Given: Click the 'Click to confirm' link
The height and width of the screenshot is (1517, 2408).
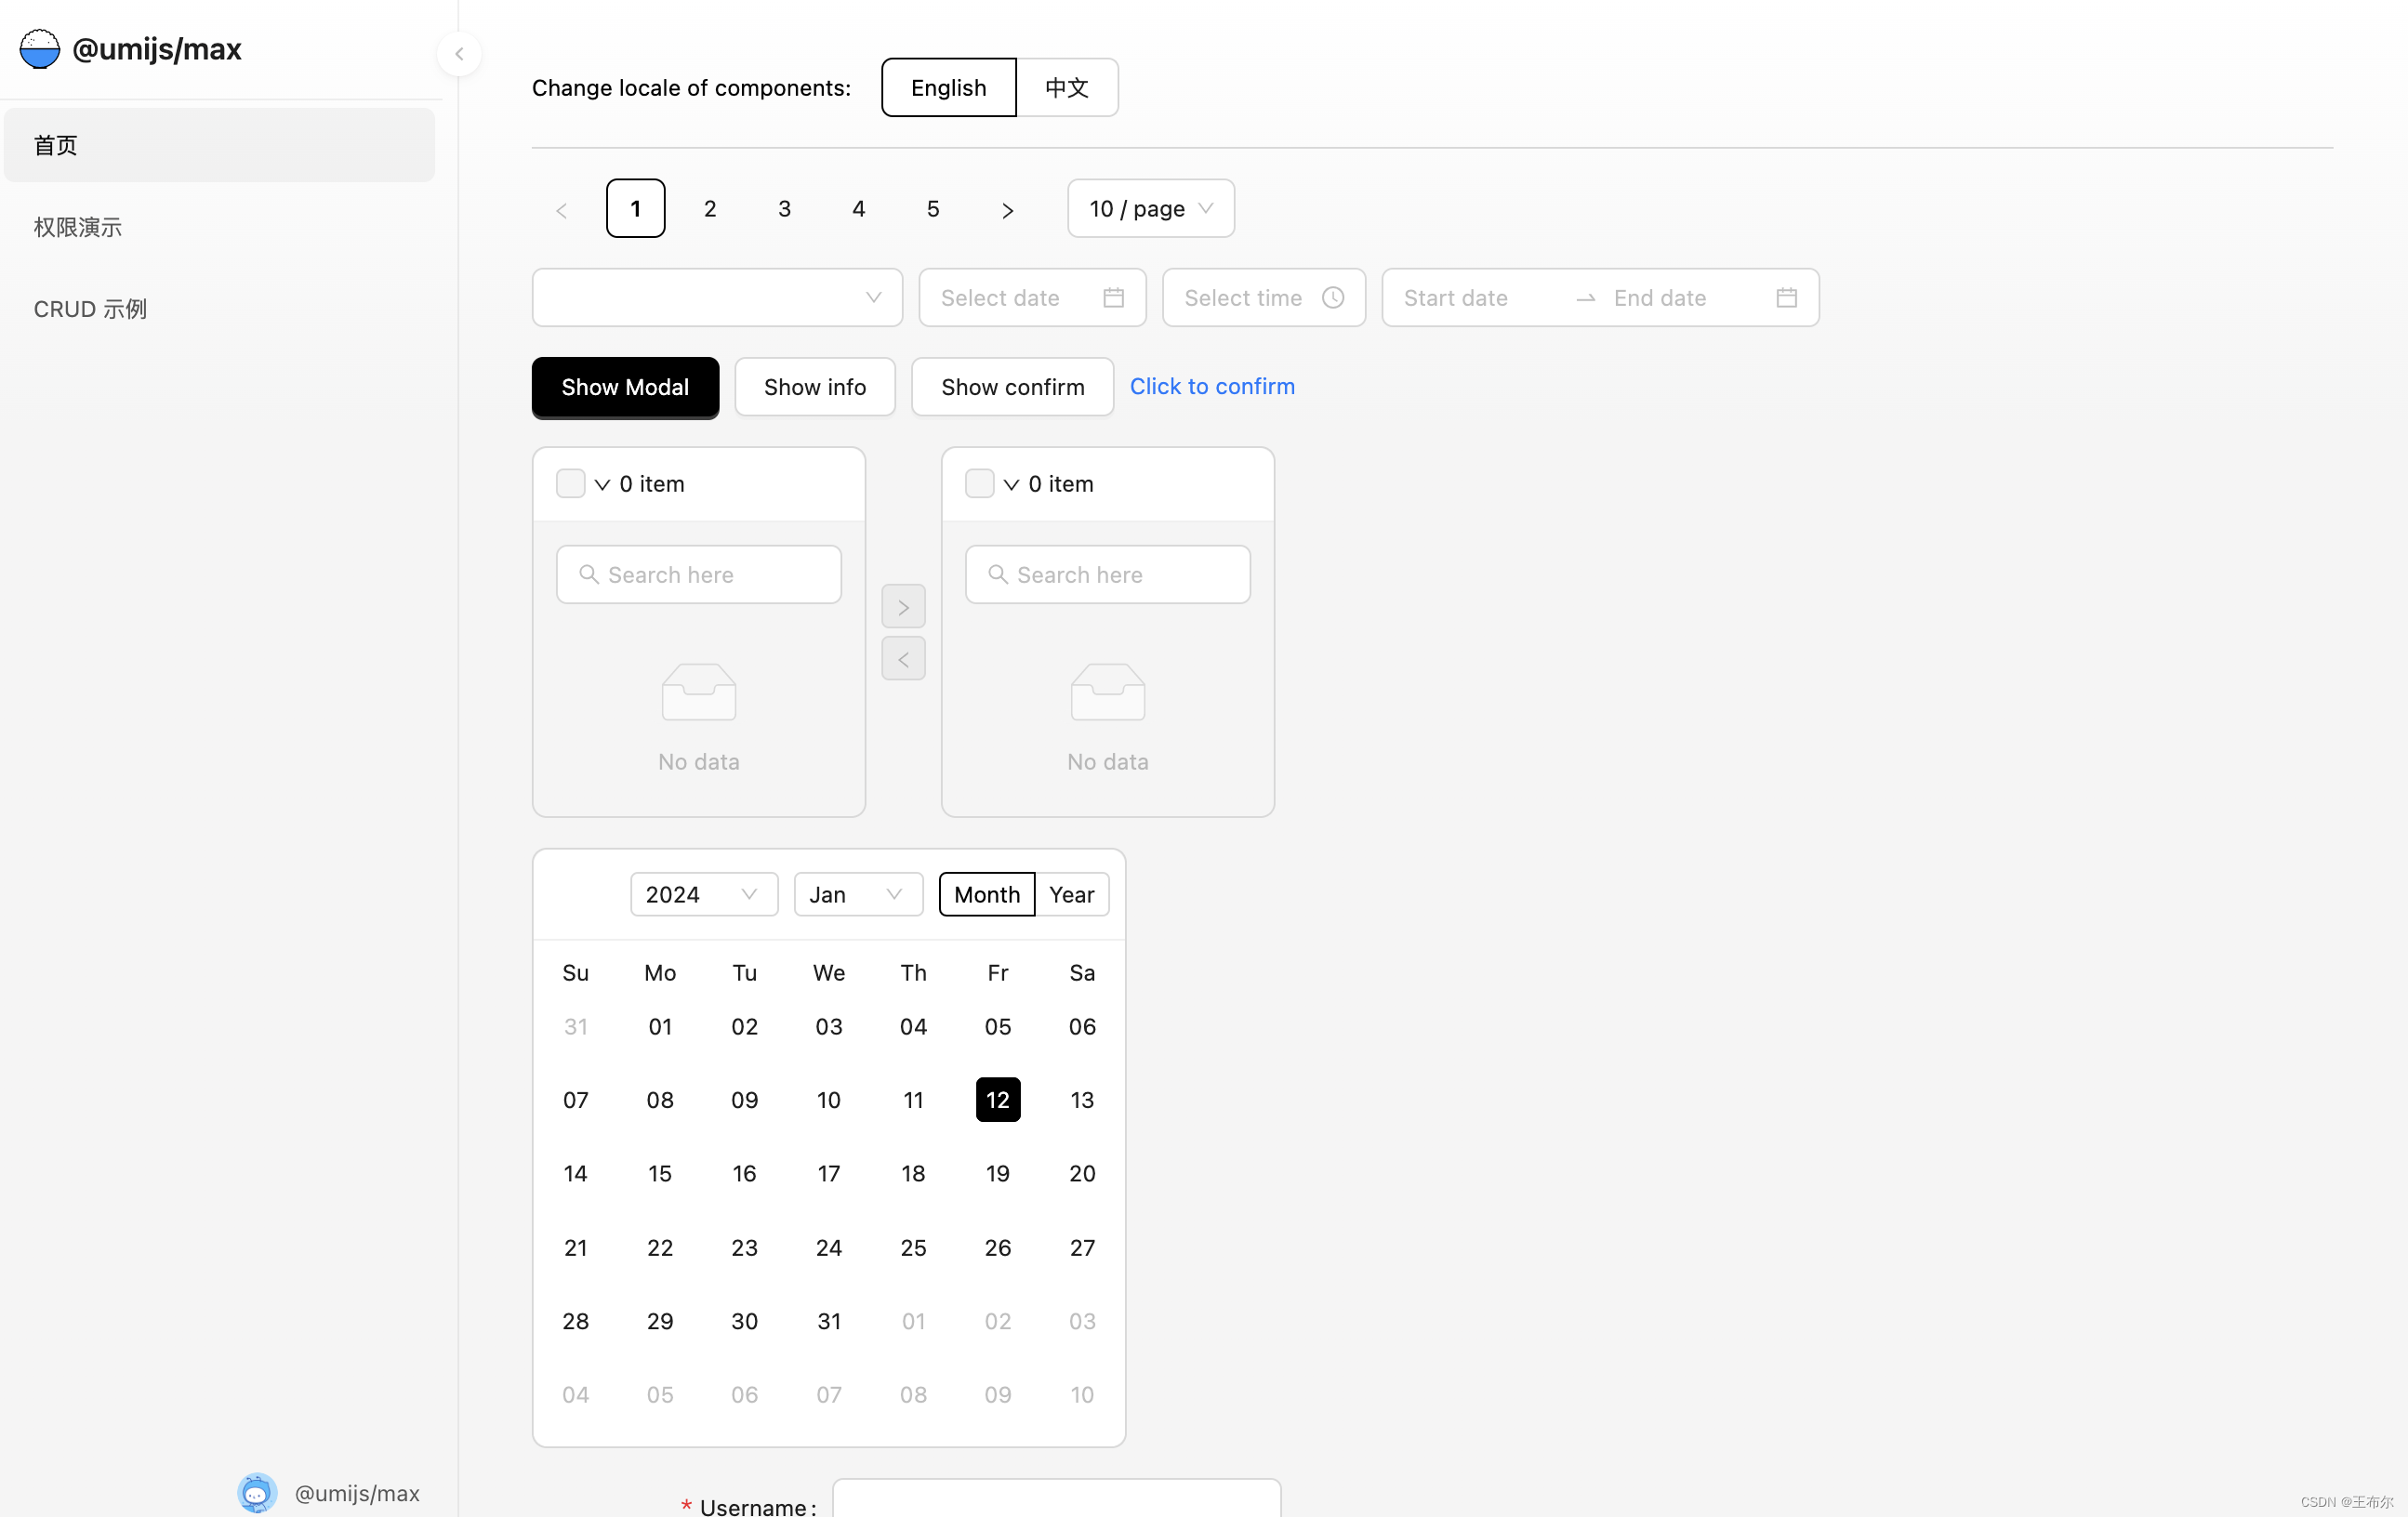Looking at the screenshot, I should tap(1212, 386).
